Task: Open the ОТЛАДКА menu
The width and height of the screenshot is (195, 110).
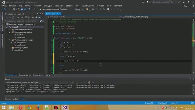Action: pos(48,6)
